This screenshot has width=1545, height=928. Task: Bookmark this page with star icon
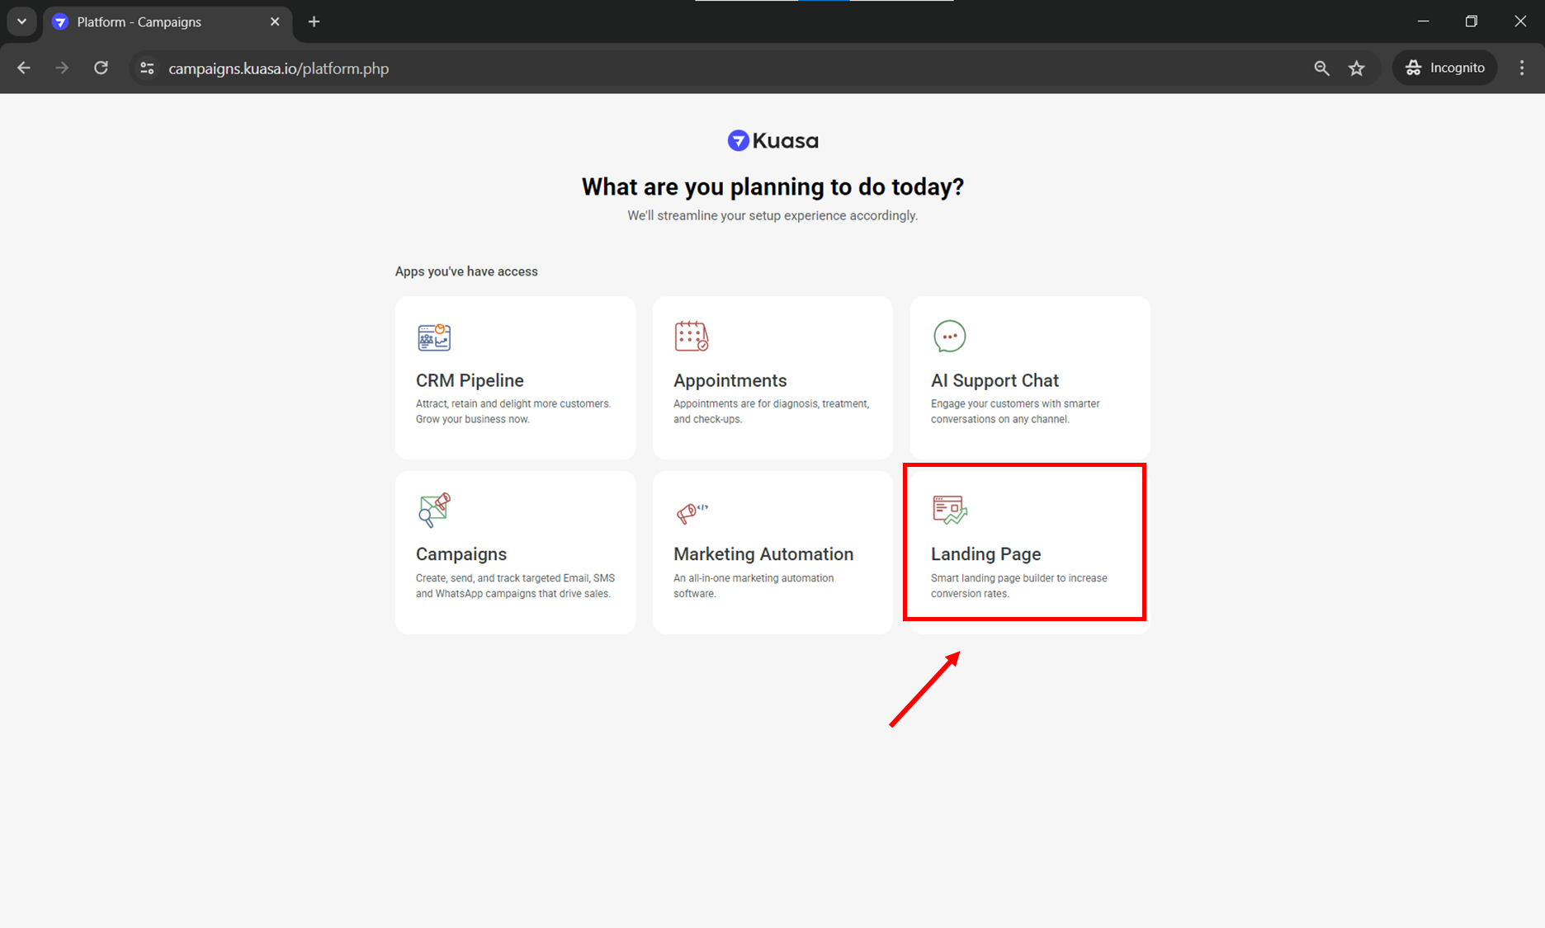1357,68
